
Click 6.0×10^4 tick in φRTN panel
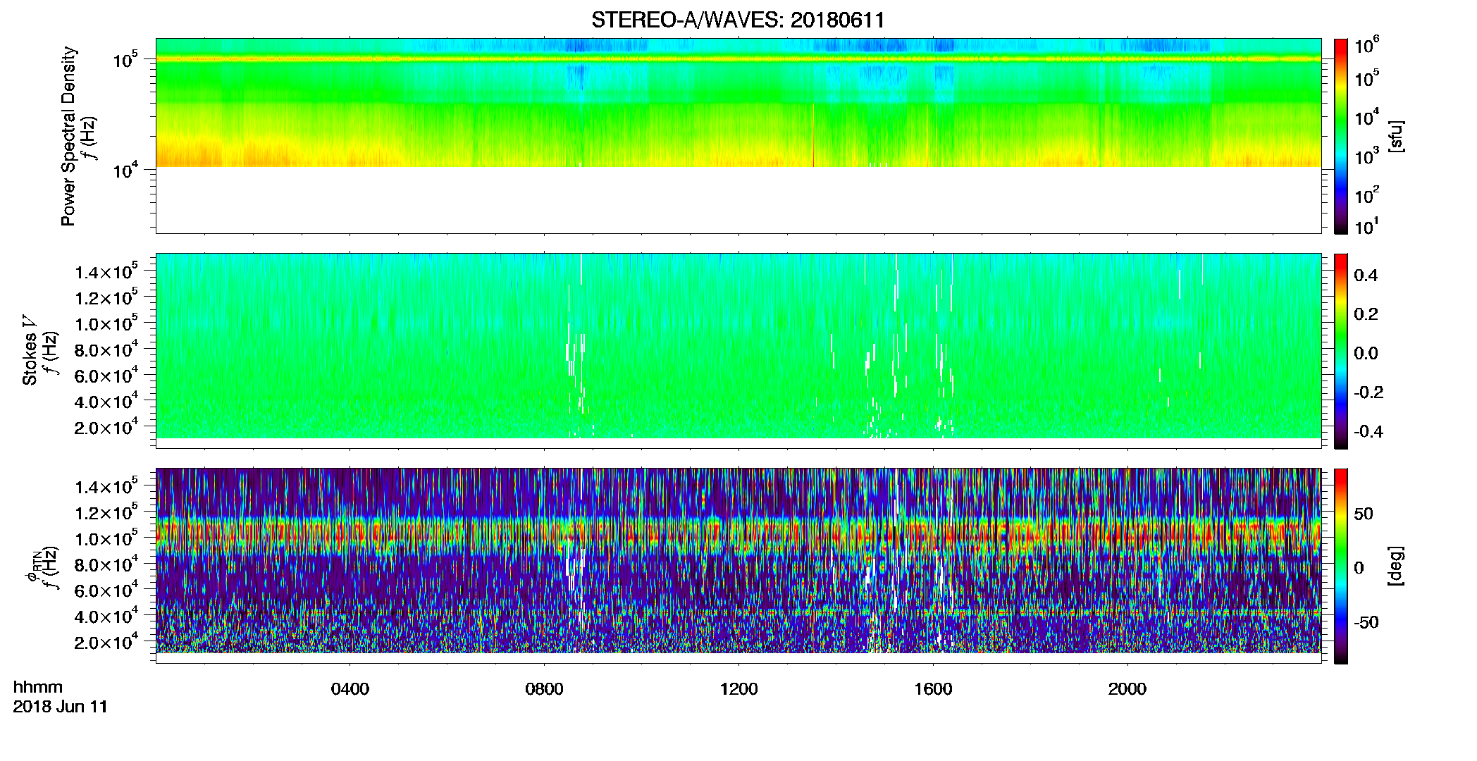[x=106, y=590]
